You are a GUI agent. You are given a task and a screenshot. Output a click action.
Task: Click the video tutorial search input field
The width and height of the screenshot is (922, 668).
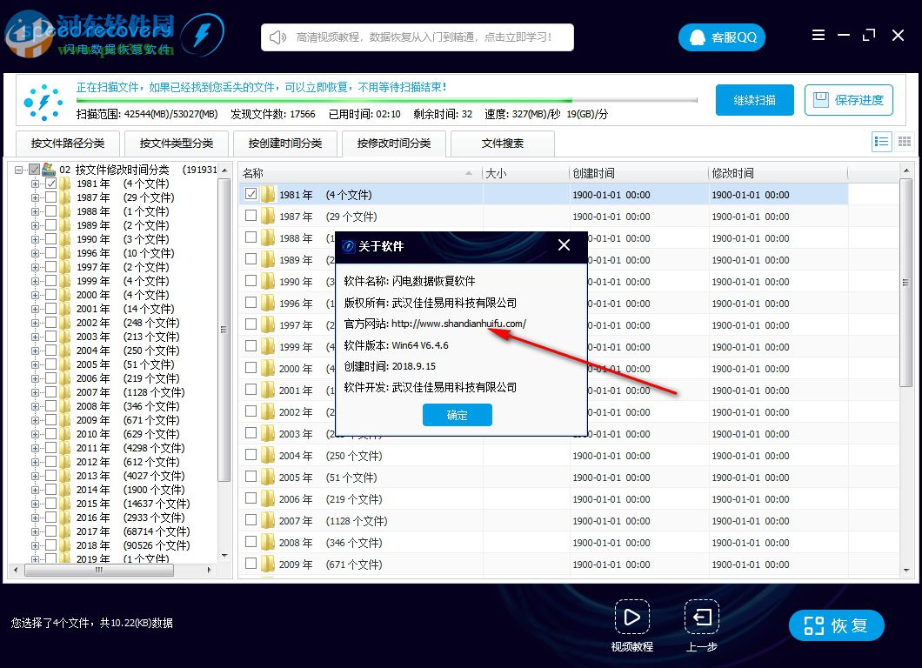[418, 37]
